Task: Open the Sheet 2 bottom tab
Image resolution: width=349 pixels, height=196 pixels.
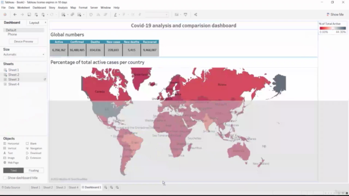Action: 48,187
